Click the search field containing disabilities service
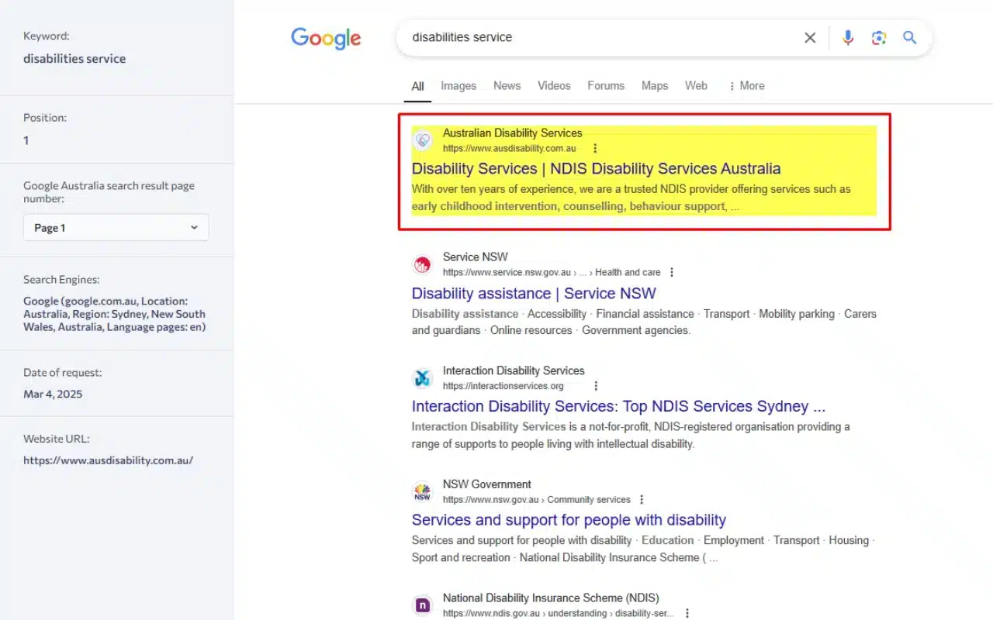 tap(597, 37)
